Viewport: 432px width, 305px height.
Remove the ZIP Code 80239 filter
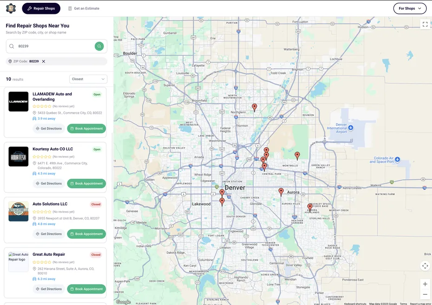click(x=43, y=61)
